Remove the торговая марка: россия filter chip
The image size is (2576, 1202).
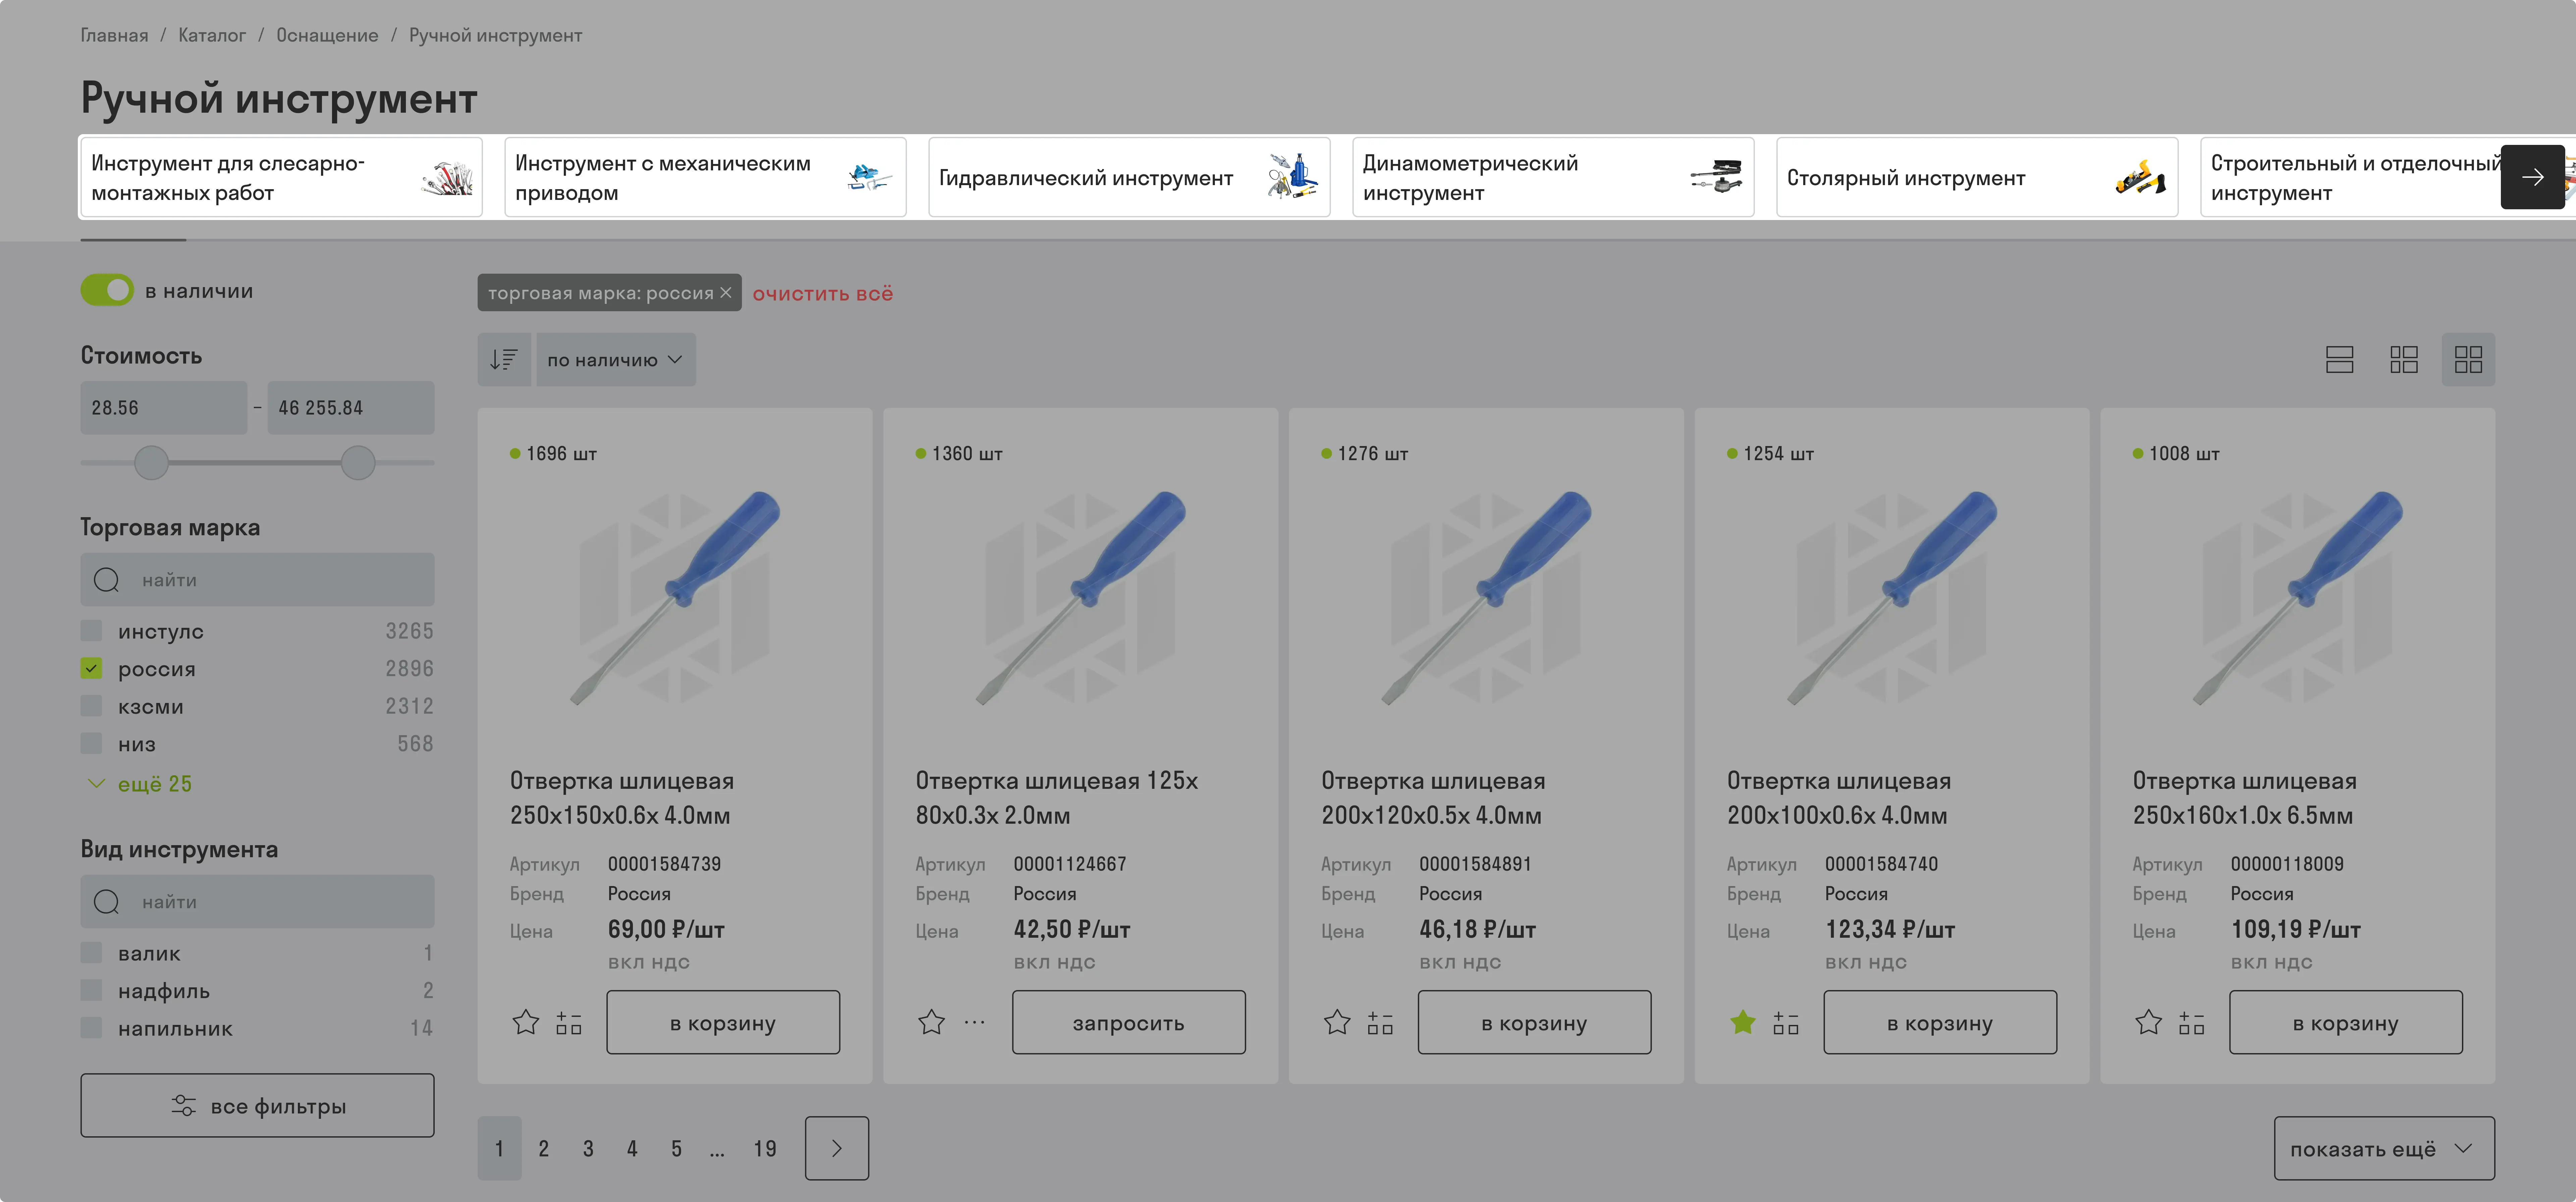(x=726, y=293)
